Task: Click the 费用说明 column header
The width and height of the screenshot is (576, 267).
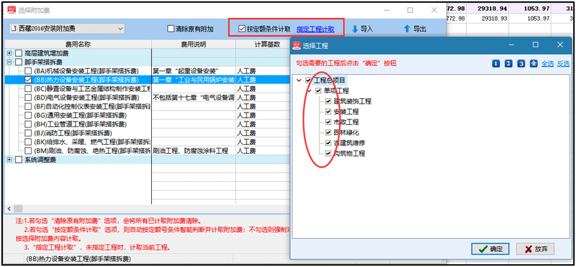Action: point(193,45)
